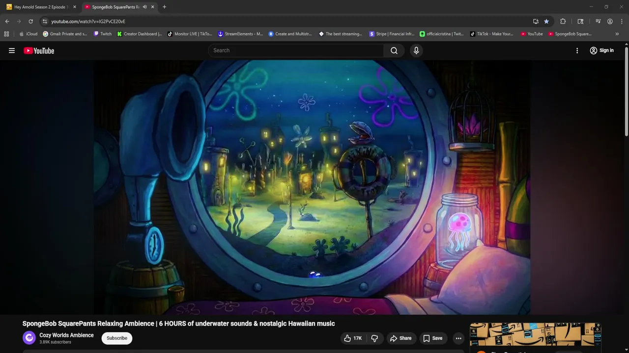This screenshot has width=629, height=353.
Task: Go back with browser back arrow
Action: pos(7,22)
